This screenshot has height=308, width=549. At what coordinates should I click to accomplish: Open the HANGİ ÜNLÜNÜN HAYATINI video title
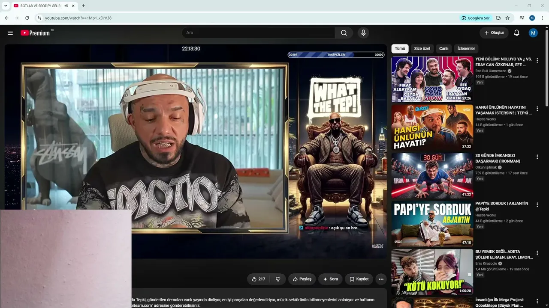[x=504, y=110]
